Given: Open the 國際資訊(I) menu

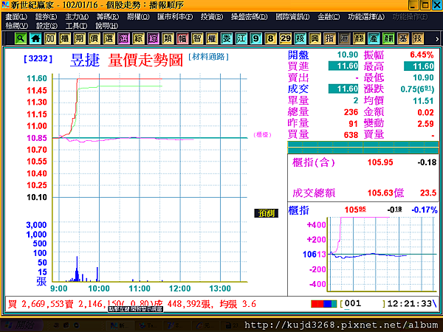Looking at the screenshot, I should (x=292, y=17).
